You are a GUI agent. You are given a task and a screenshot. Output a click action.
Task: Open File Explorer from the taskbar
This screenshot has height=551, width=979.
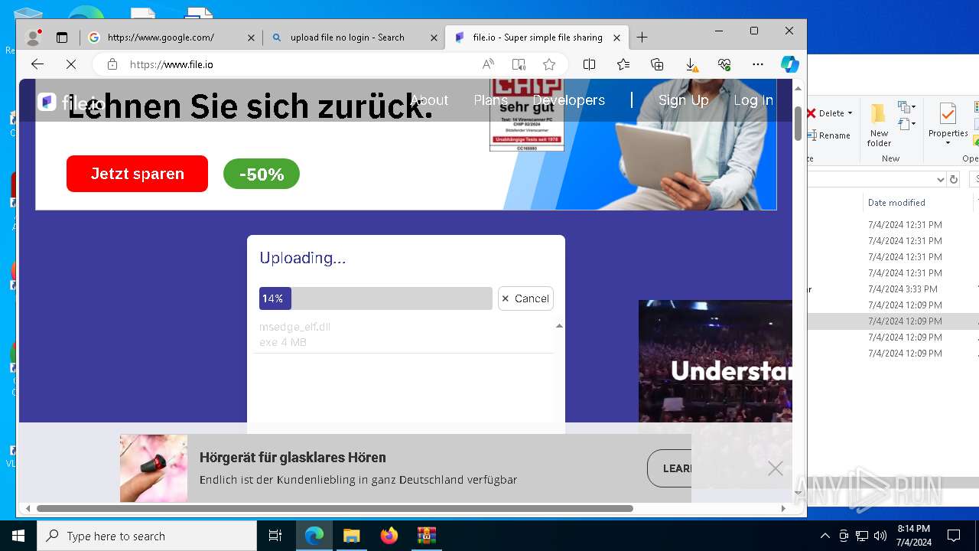351,536
